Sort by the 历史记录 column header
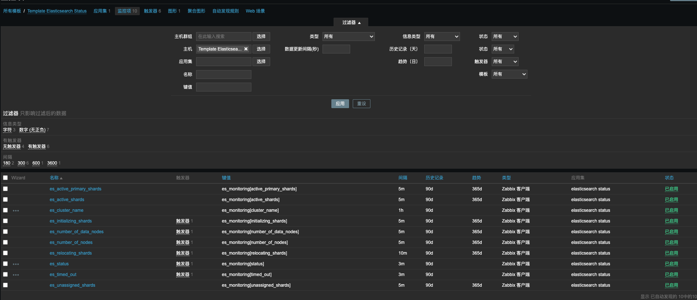The image size is (697, 300). click(435, 178)
